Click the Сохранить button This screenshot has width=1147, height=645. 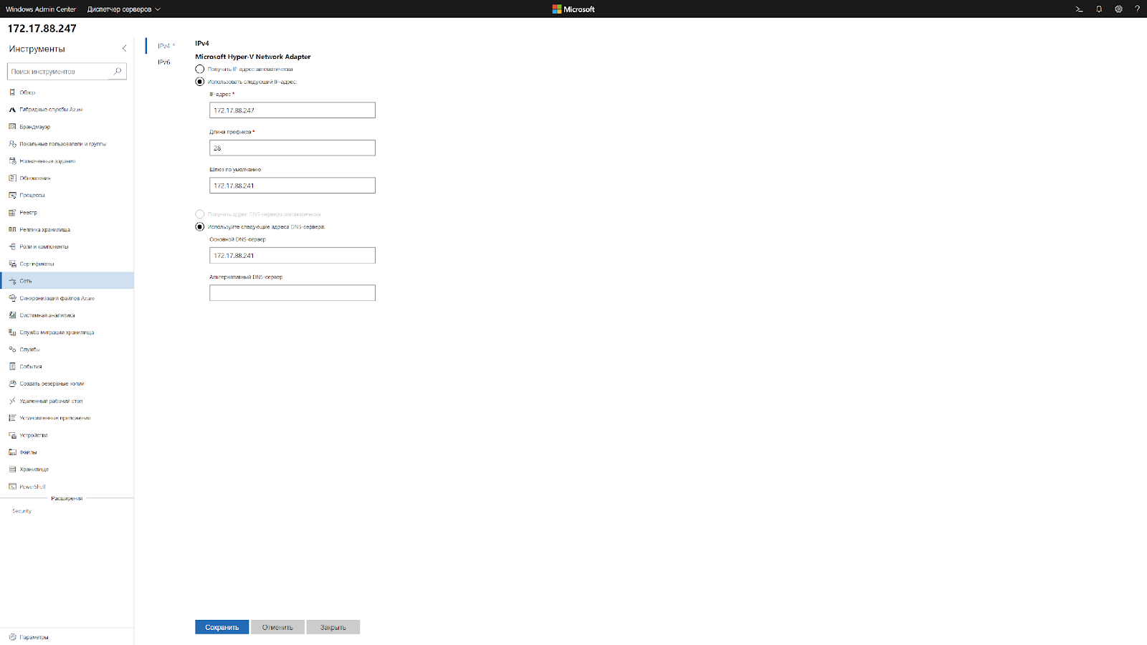(x=222, y=626)
